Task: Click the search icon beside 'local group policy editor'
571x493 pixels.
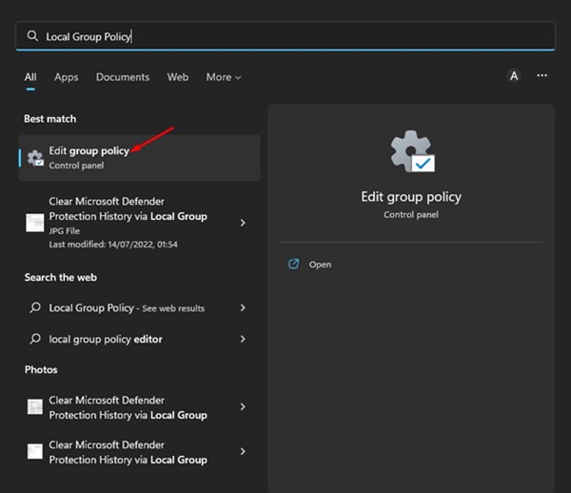Action: [35, 339]
